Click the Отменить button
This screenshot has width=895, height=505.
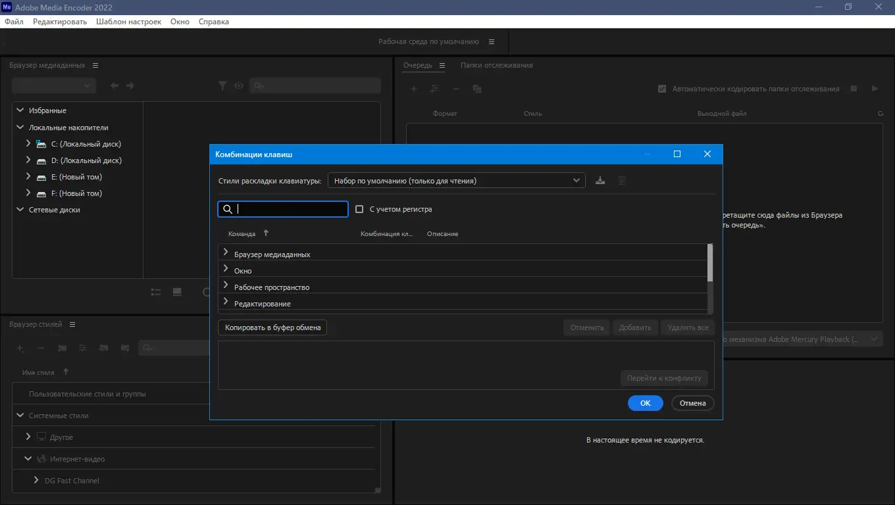click(587, 327)
